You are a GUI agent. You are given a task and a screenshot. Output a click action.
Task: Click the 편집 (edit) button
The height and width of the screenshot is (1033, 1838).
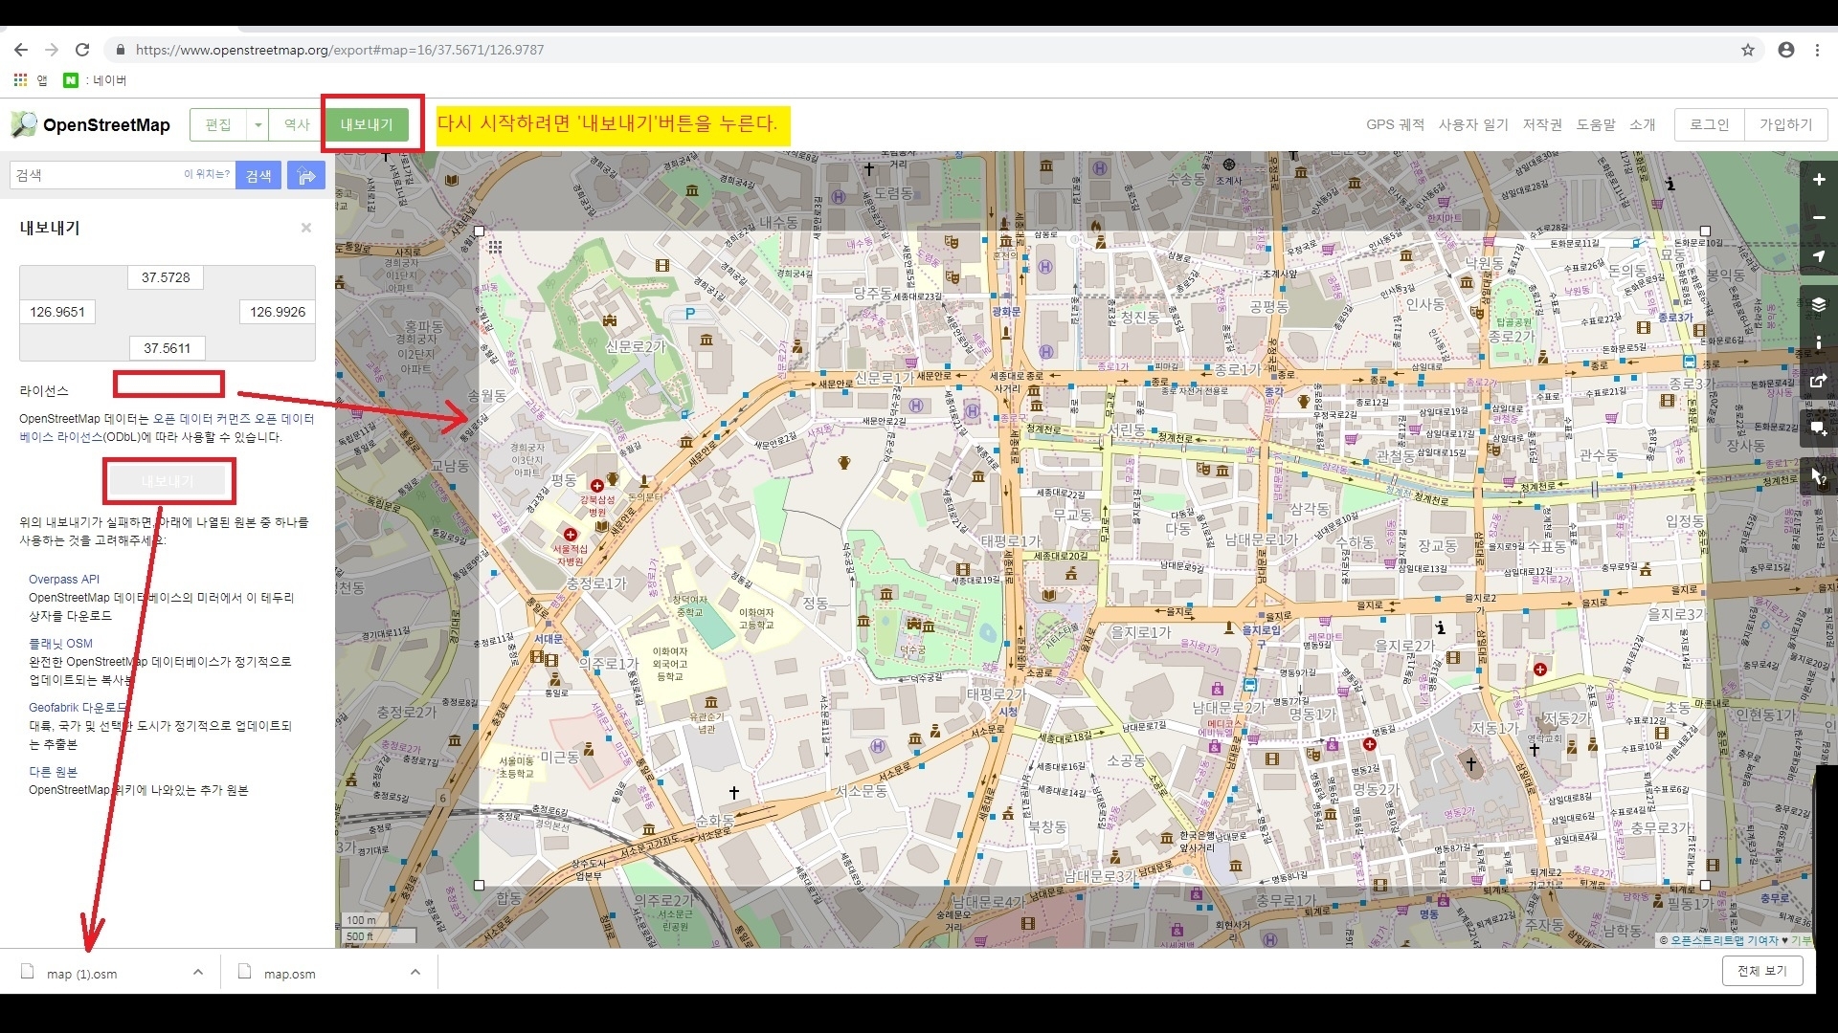[x=218, y=124]
